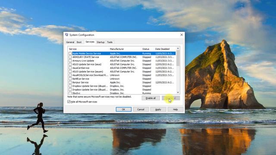Click the System Configuration title bar icon
Viewport: 276px width, 155px height.
(66, 35)
